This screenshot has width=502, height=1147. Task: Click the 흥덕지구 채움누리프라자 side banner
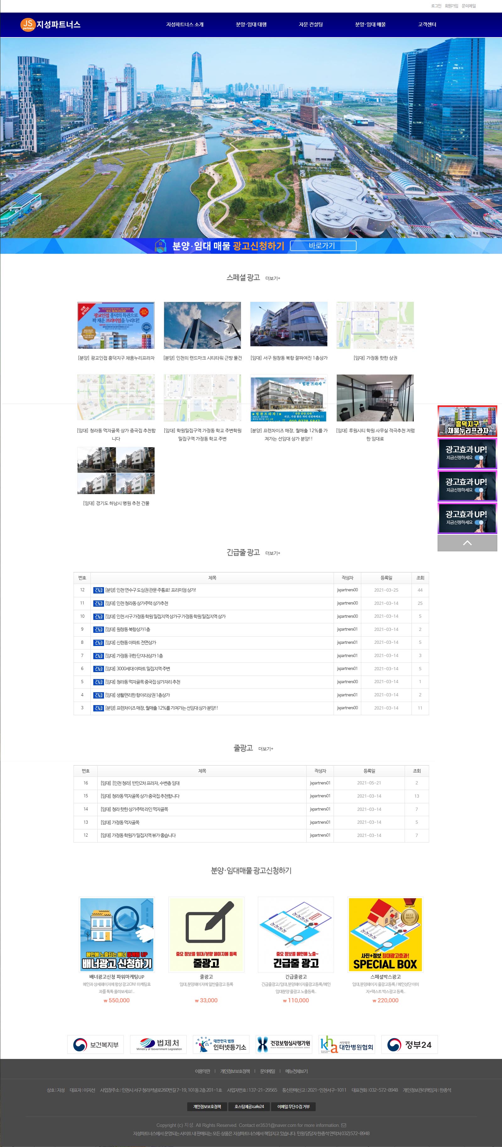(467, 421)
